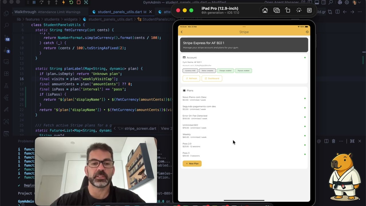Stop debugging with the red square

tap(78, 2)
